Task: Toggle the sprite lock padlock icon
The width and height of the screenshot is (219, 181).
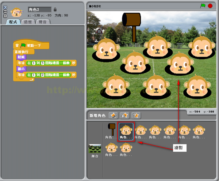Action: (x=55, y=10)
